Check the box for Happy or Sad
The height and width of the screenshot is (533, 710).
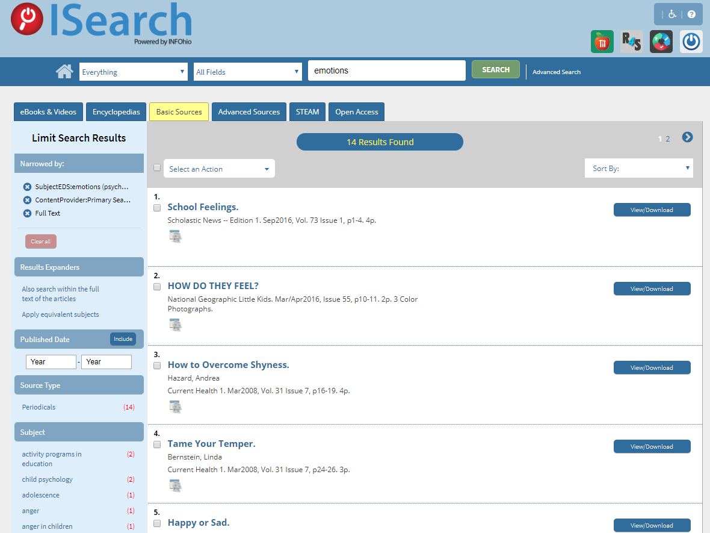[x=157, y=523]
